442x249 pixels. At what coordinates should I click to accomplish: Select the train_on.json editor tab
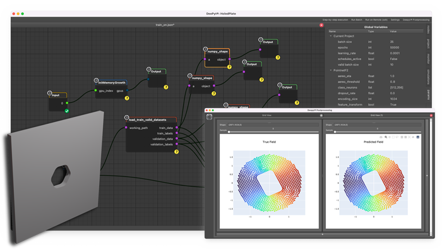point(165,25)
